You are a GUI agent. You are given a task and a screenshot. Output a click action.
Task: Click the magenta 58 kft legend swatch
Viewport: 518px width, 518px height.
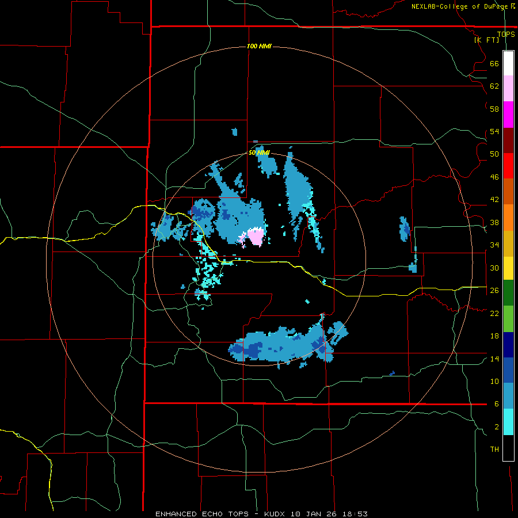pos(508,115)
